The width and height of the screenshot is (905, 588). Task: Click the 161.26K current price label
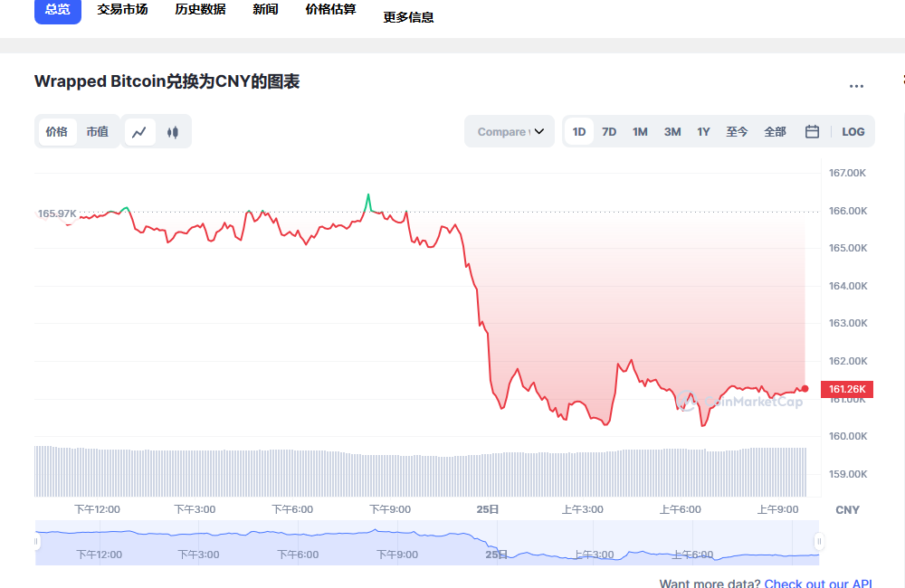click(x=847, y=390)
